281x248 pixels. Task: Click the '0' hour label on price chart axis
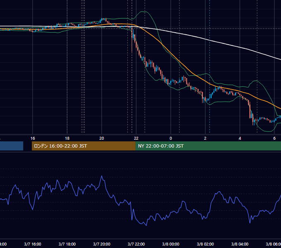pos(171,138)
